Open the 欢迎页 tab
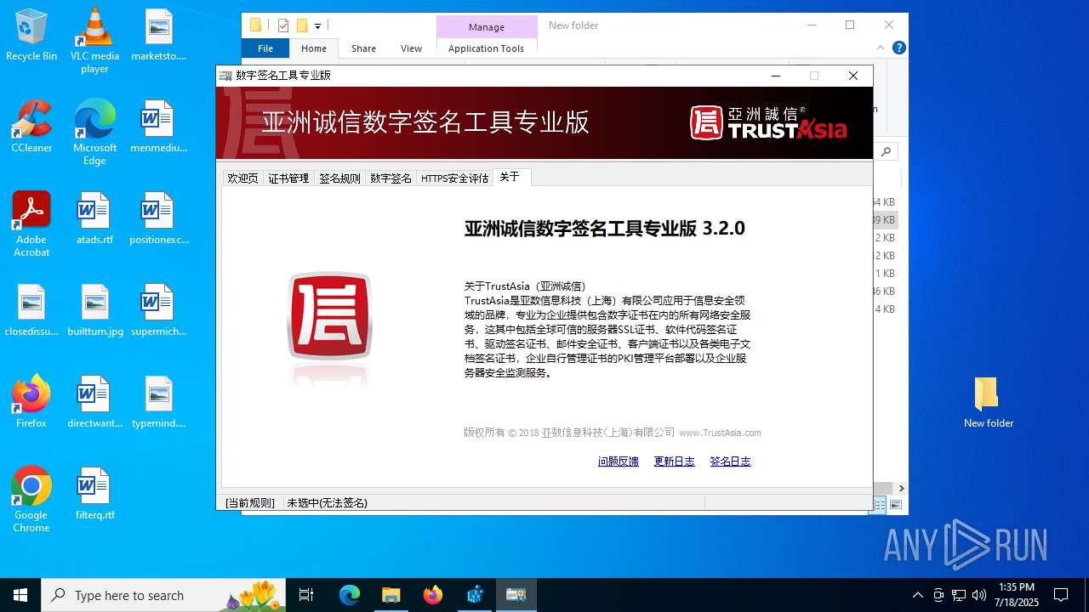The image size is (1089, 612). pyautogui.click(x=242, y=178)
